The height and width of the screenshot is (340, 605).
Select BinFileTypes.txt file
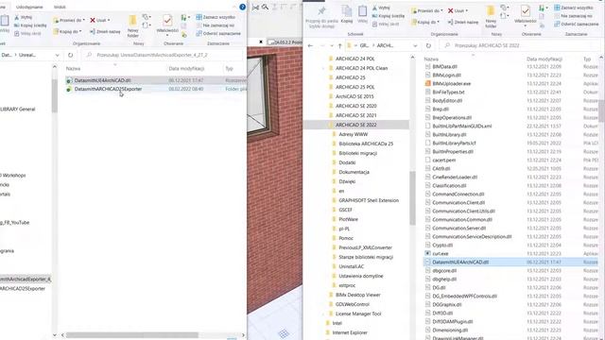[x=448, y=93]
